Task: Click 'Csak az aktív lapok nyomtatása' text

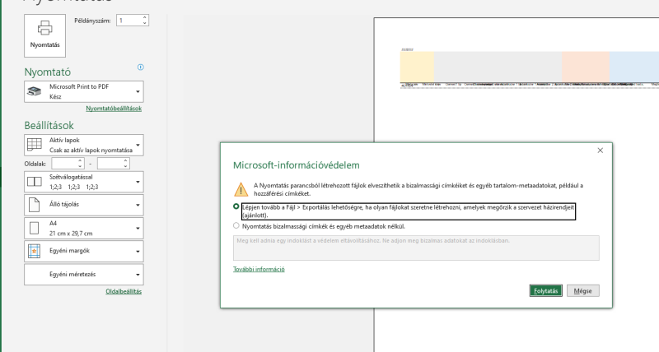Action: click(91, 151)
